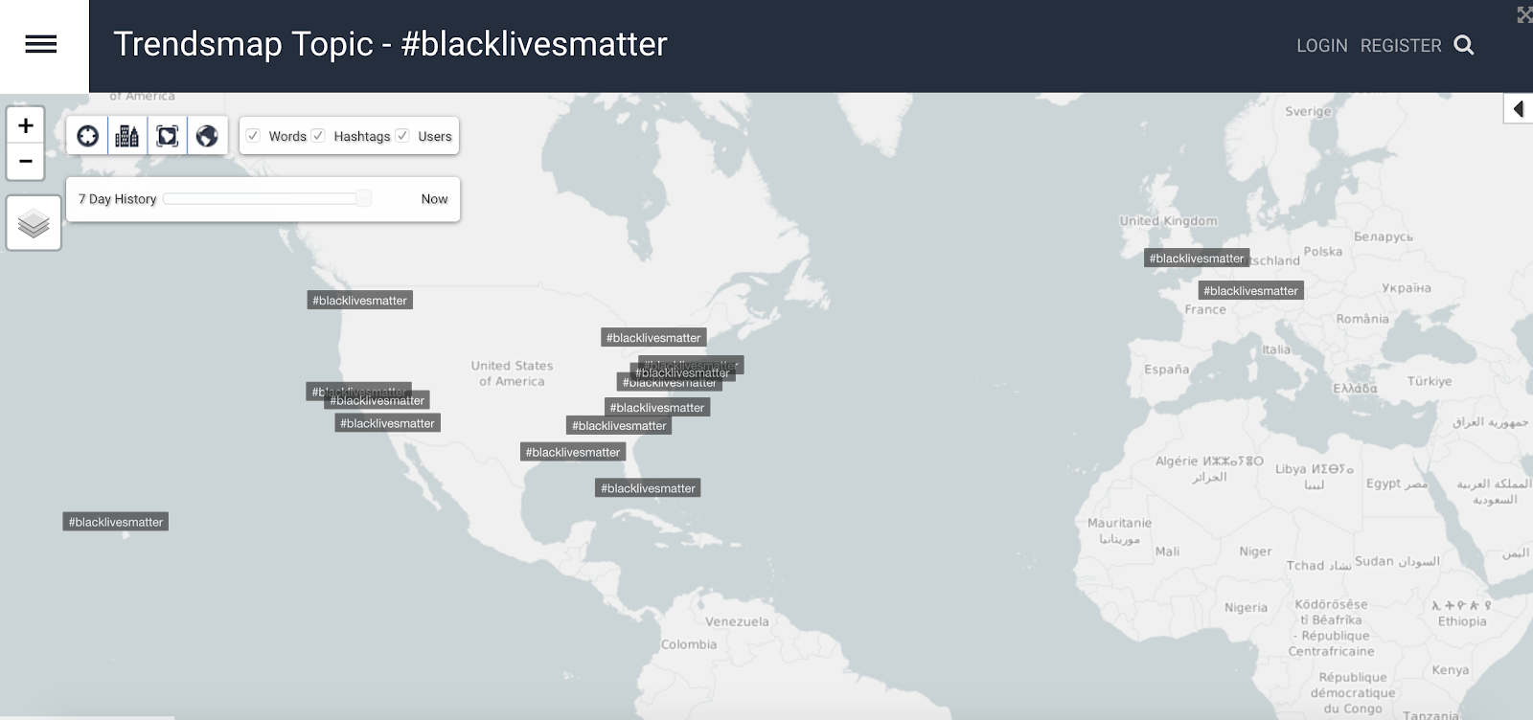Zoom in on the map
This screenshot has height=720, width=1533.
click(26, 125)
